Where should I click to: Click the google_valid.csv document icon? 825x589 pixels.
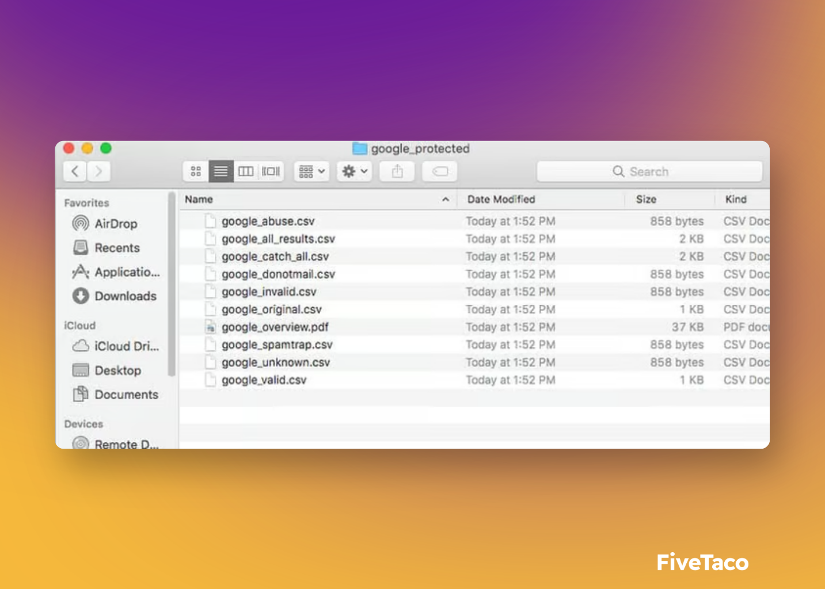click(211, 380)
